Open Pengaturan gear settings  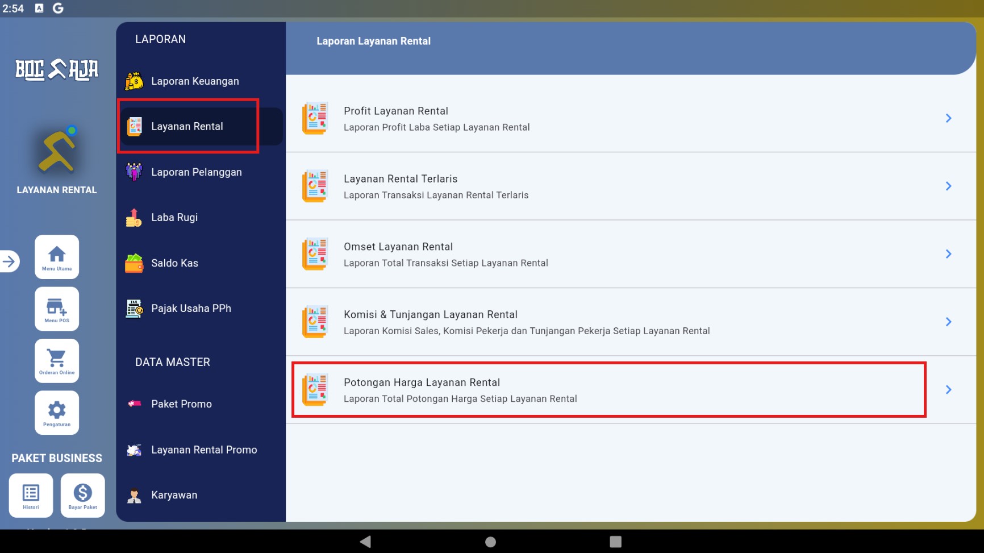(57, 413)
